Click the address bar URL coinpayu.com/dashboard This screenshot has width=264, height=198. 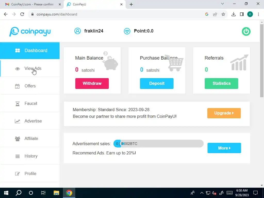(x=57, y=14)
